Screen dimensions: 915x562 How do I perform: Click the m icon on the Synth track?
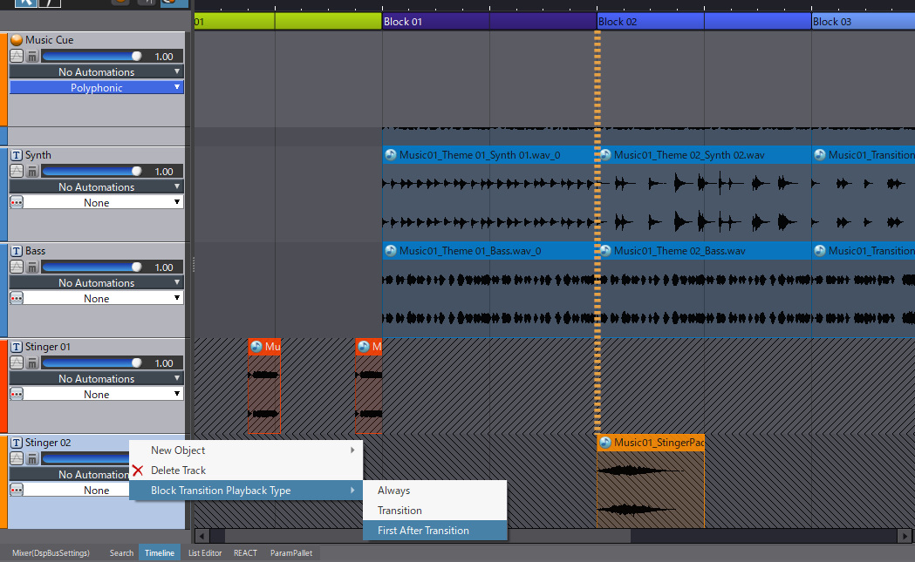click(x=32, y=172)
